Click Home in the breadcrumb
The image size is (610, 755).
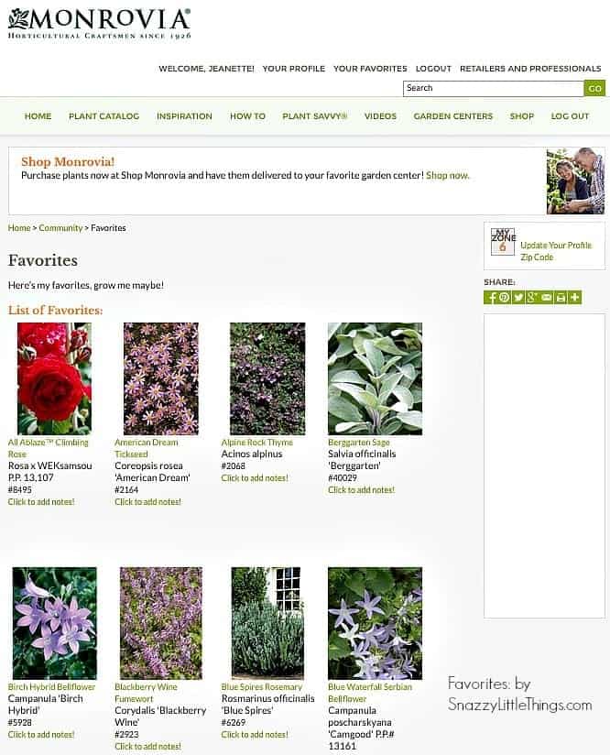tap(19, 228)
